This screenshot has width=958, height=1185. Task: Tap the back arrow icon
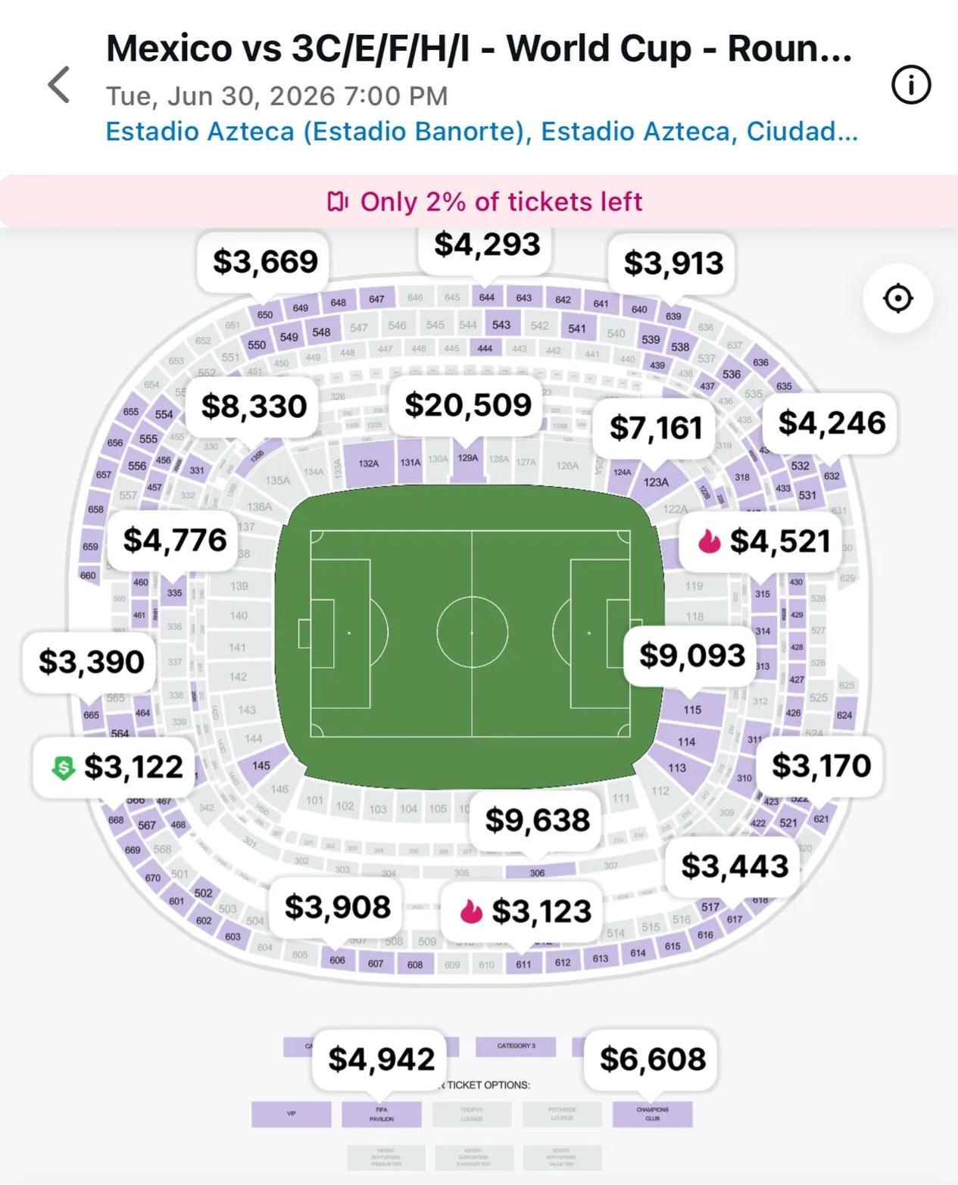click(59, 84)
